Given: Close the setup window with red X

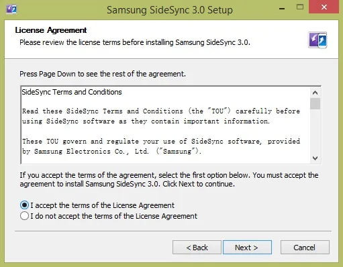Looking at the screenshot, I should (324, 7).
